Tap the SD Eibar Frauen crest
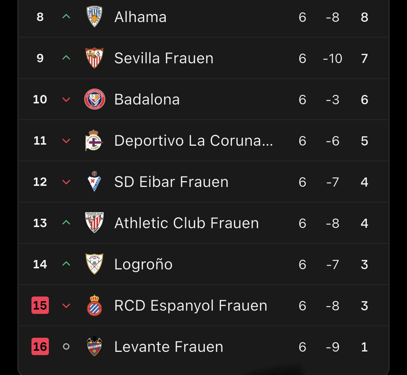 point(94,182)
